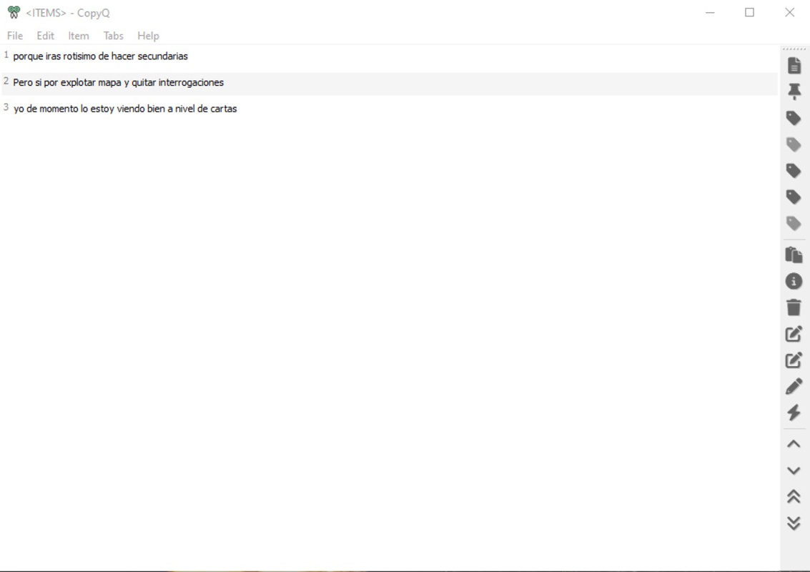Close the CopyQ window
Screen dimensions: 810x572
(790, 12)
